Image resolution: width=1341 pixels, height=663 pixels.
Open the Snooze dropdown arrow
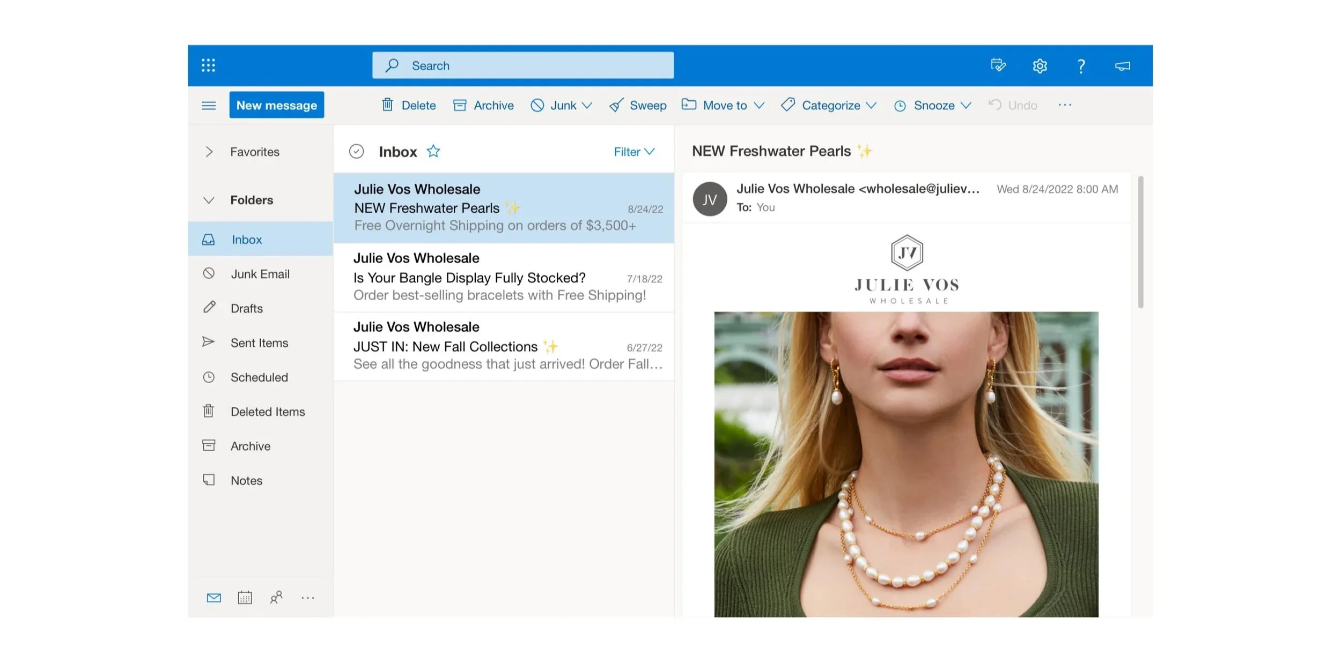(966, 106)
